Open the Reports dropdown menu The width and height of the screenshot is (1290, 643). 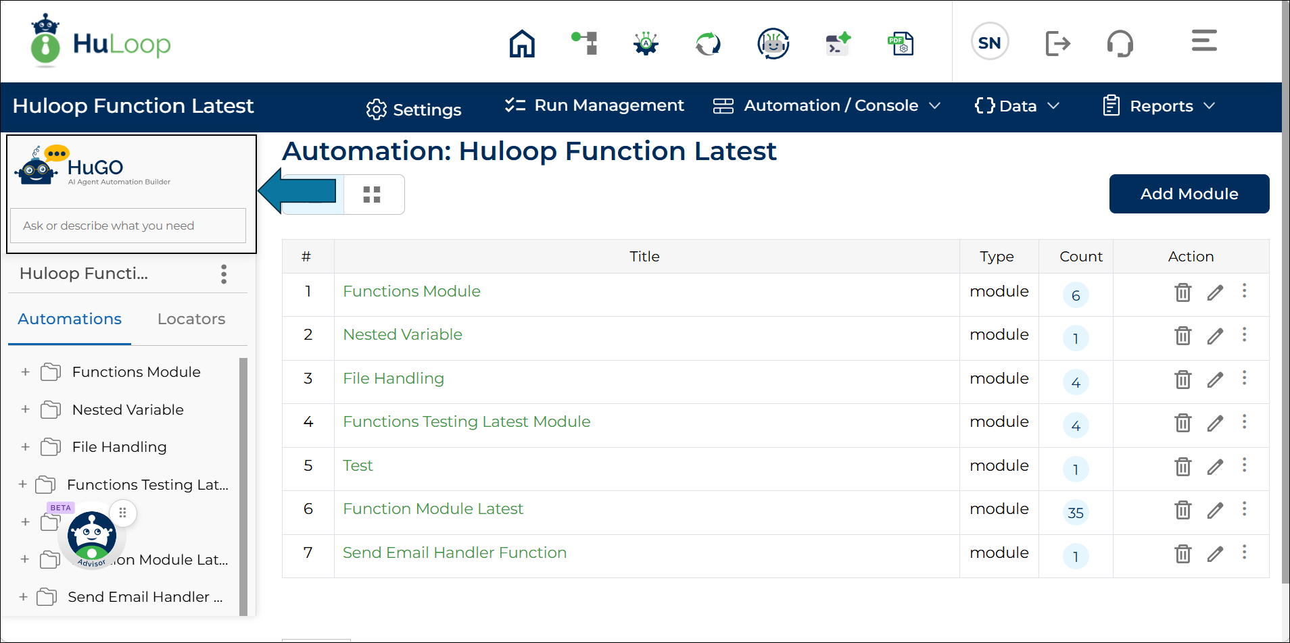point(1159,106)
